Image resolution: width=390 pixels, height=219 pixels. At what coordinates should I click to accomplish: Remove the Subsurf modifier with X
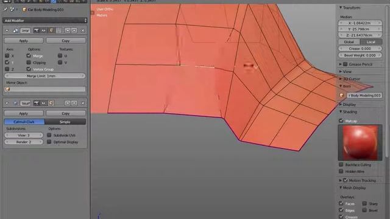tap(83, 103)
